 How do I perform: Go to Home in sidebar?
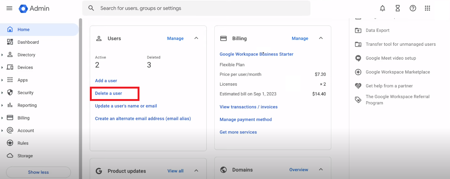point(39,30)
